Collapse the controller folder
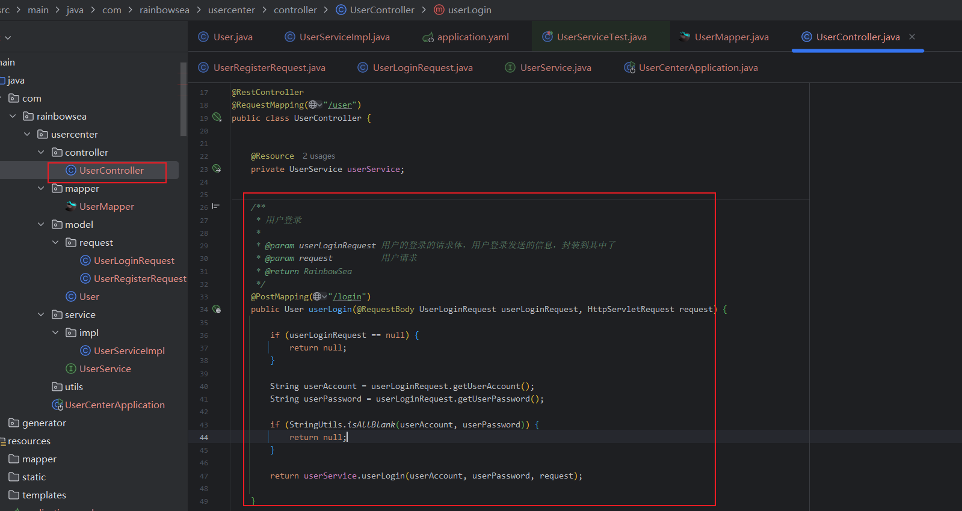This screenshot has width=962, height=511. coord(41,153)
